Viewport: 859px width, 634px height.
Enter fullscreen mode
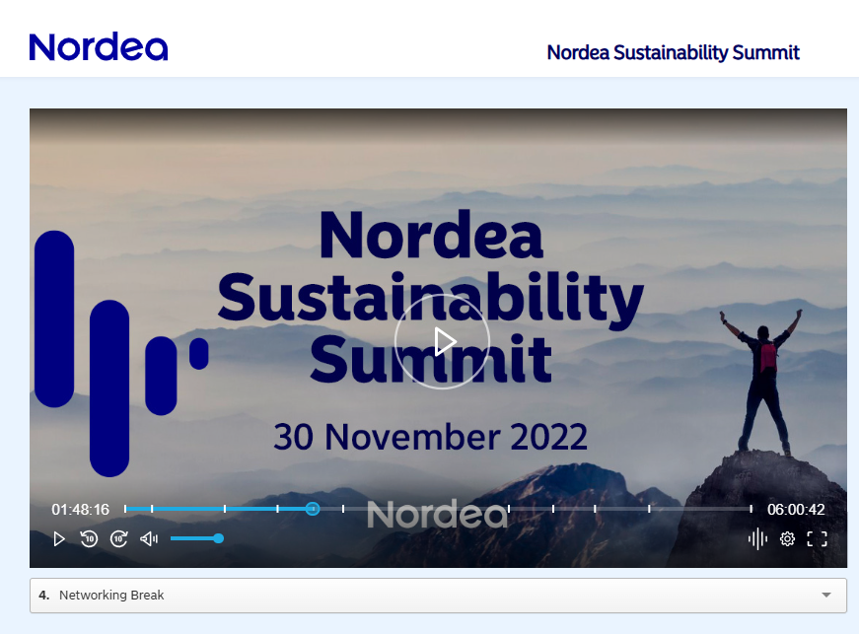(817, 538)
